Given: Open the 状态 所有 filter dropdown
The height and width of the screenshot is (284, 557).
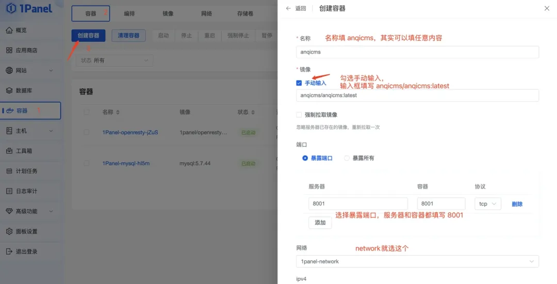Looking at the screenshot, I should pyautogui.click(x=114, y=60).
